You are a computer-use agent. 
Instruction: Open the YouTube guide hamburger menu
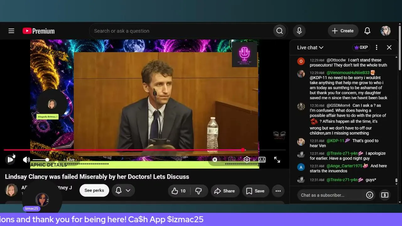pos(11,31)
